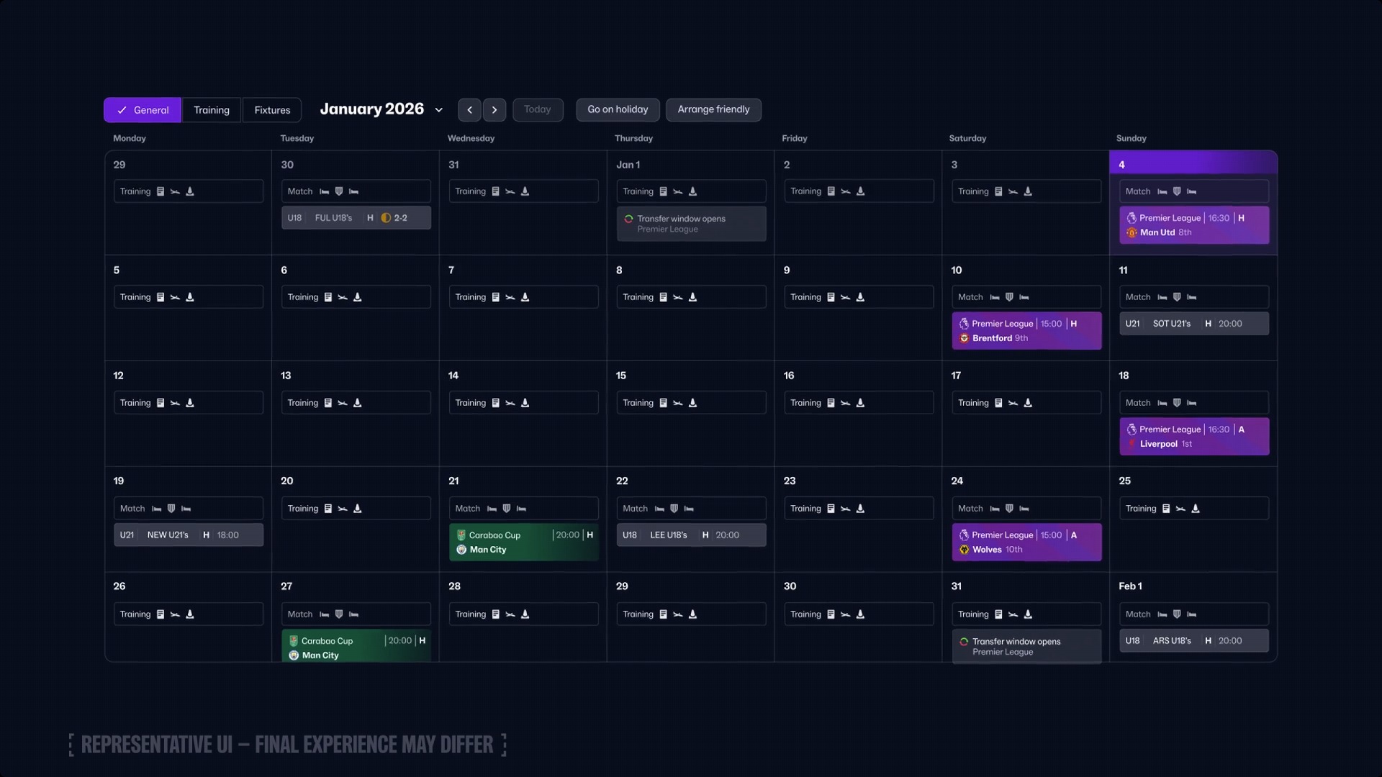Click the Brentford crest on the January 10 fixture
The width and height of the screenshot is (1382, 777).
965,338
